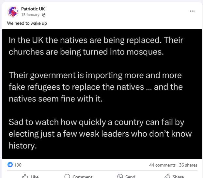Click the "15 January" post timestamp
Image resolution: width=203 pixels, height=178 pixels.
tap(31, 15)
